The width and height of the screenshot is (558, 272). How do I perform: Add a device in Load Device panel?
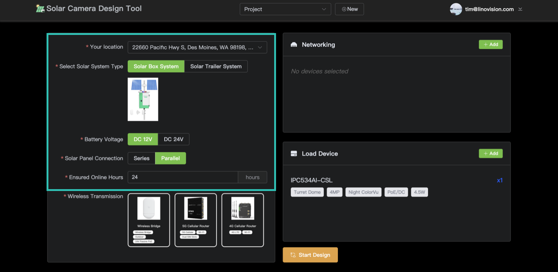coord(490,153)
